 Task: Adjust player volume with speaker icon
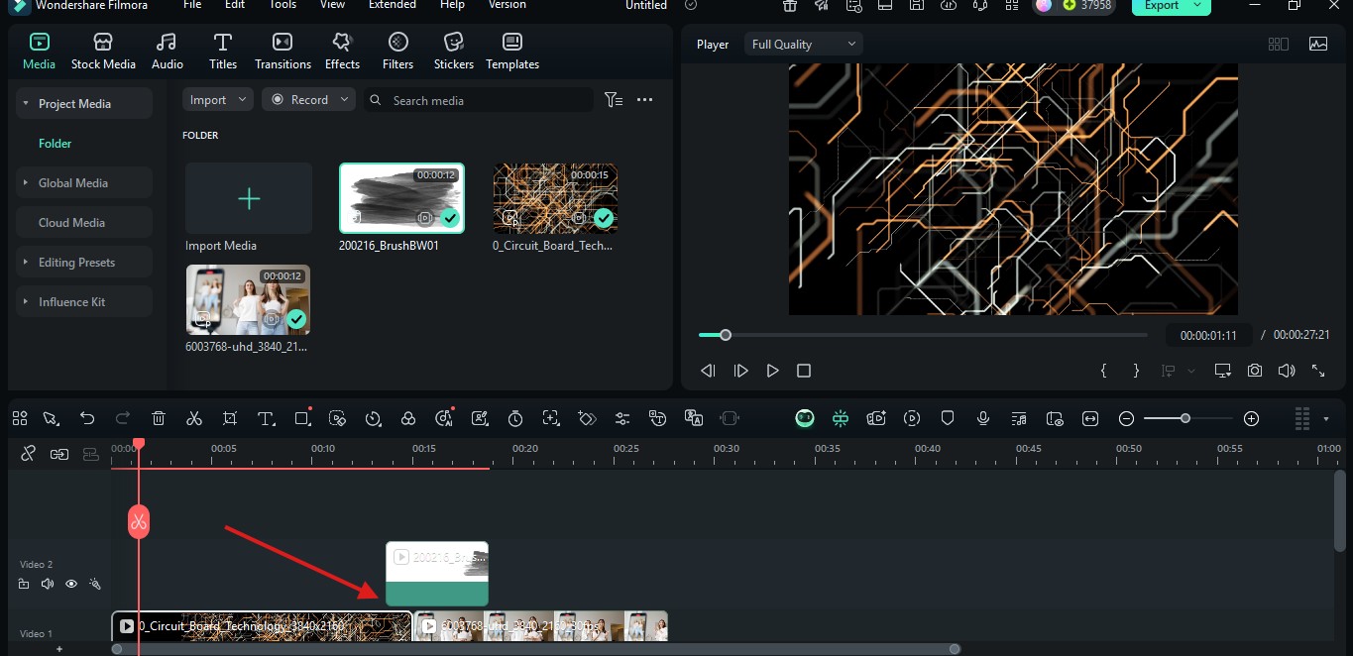pyautogui.click(x=1287, y=371)
